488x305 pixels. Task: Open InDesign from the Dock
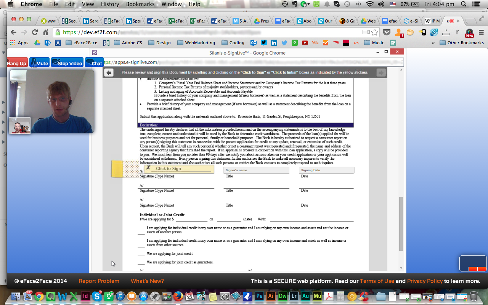point(85,296)
